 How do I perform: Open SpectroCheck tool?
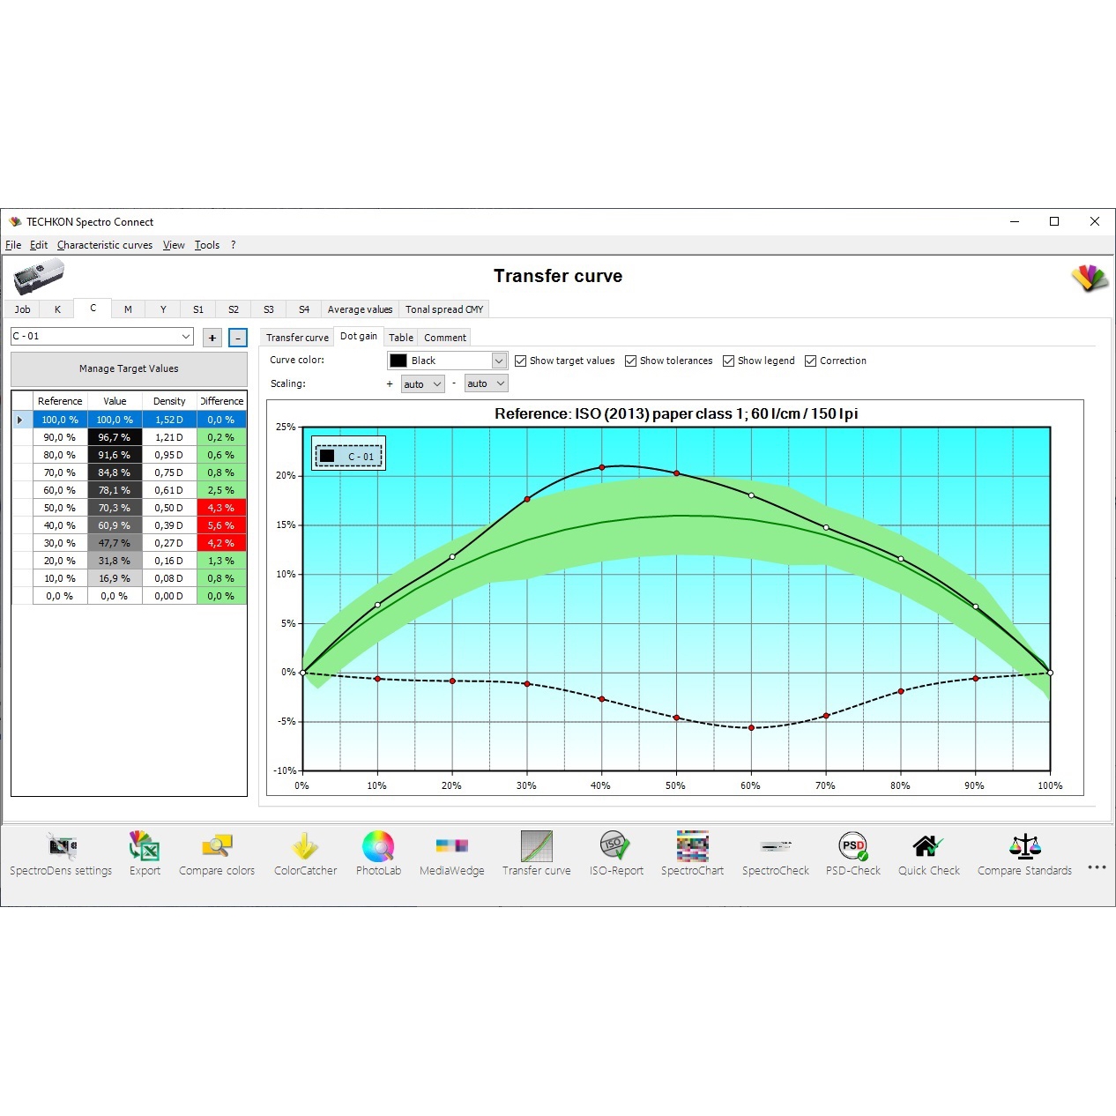tap(775, 854)
